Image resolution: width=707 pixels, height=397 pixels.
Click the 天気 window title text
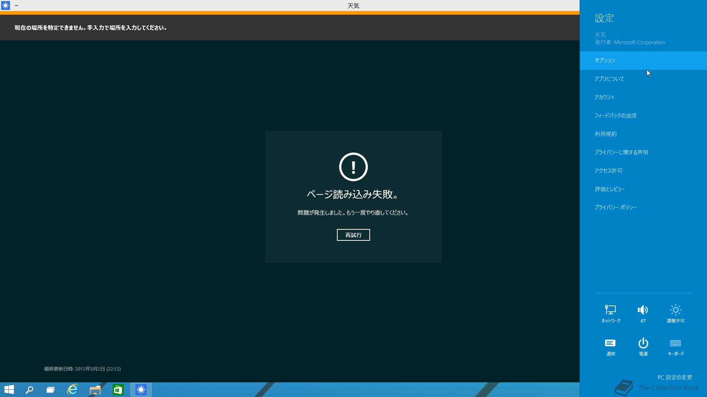(x=353, y=6)
